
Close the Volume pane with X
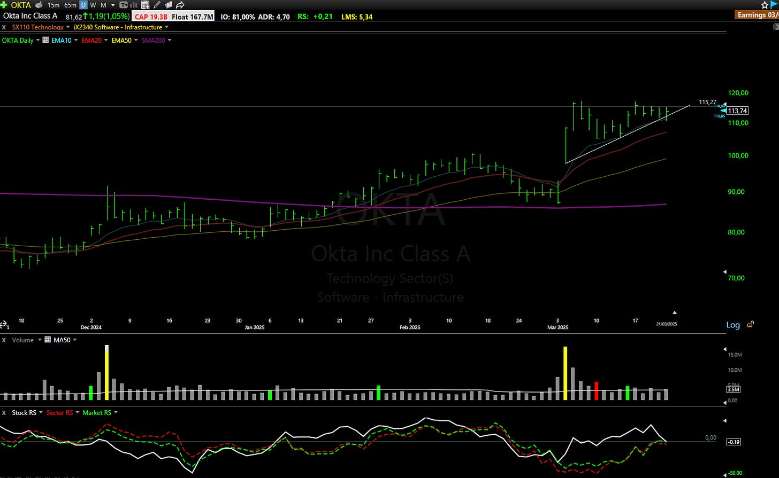(x=4, y=340)
